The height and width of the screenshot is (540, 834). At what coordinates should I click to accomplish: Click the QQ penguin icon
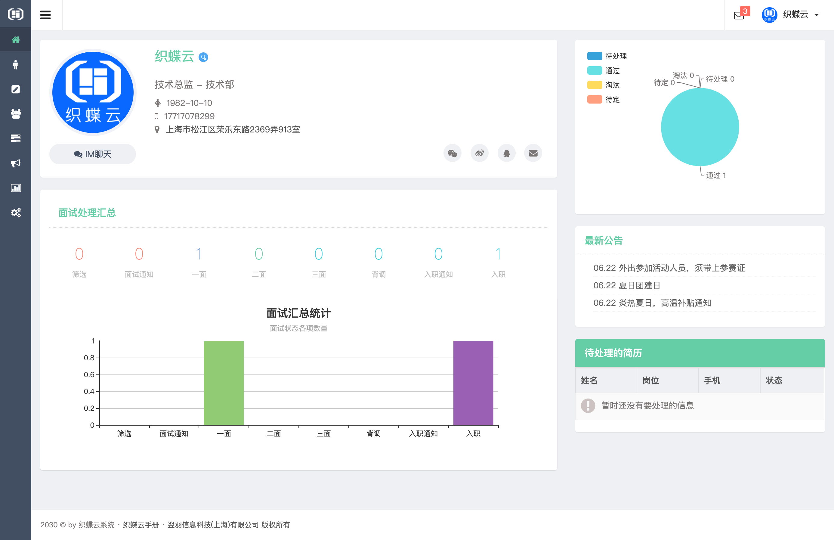506,153
